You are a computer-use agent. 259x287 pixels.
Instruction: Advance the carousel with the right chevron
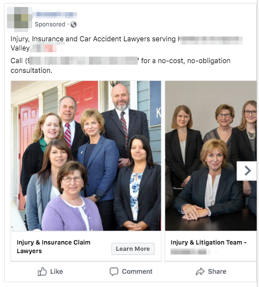246,171
